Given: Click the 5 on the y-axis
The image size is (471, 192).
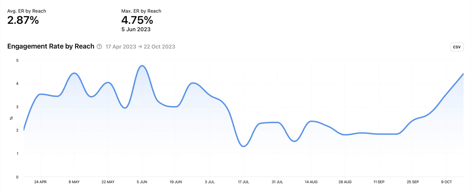Looking at the screenshot, I should pyautogui.click(x=17, y=60).
